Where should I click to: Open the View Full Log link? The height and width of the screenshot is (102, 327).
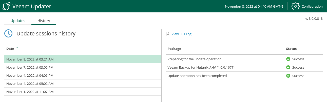tap(181, 34)
